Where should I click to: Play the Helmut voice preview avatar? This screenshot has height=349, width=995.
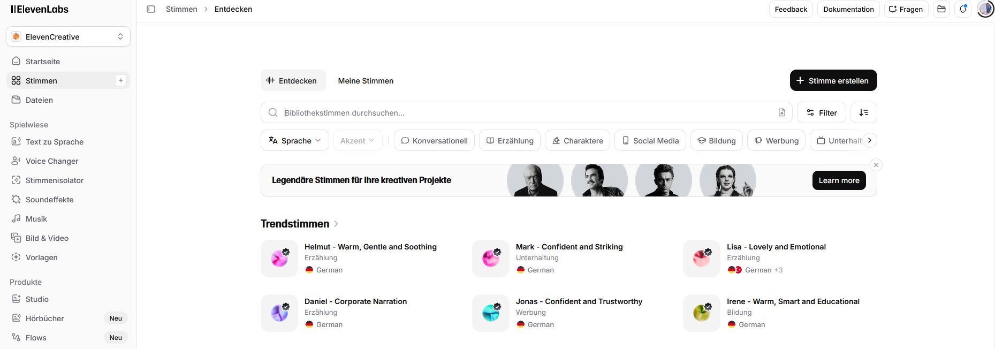point(279,259)
